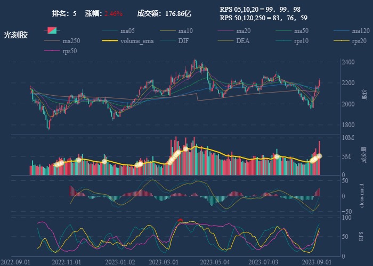Screen dimensions: 373x266
Task: Click the red peak marker on RPS chart
Action: click(181, 220)
